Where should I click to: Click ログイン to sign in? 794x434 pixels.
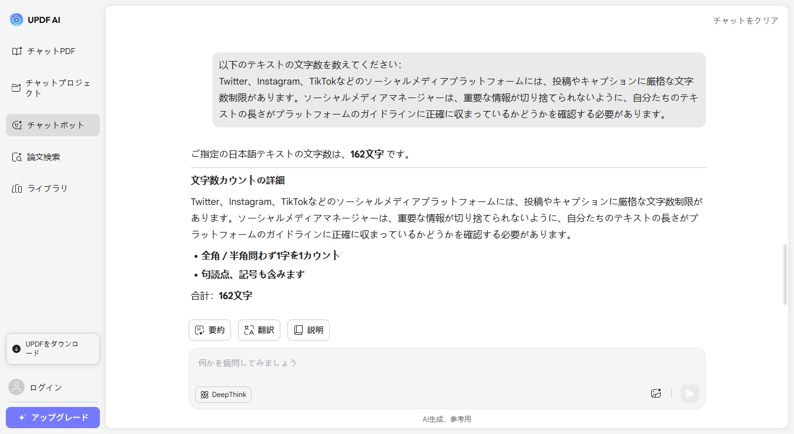click(46, 388)
